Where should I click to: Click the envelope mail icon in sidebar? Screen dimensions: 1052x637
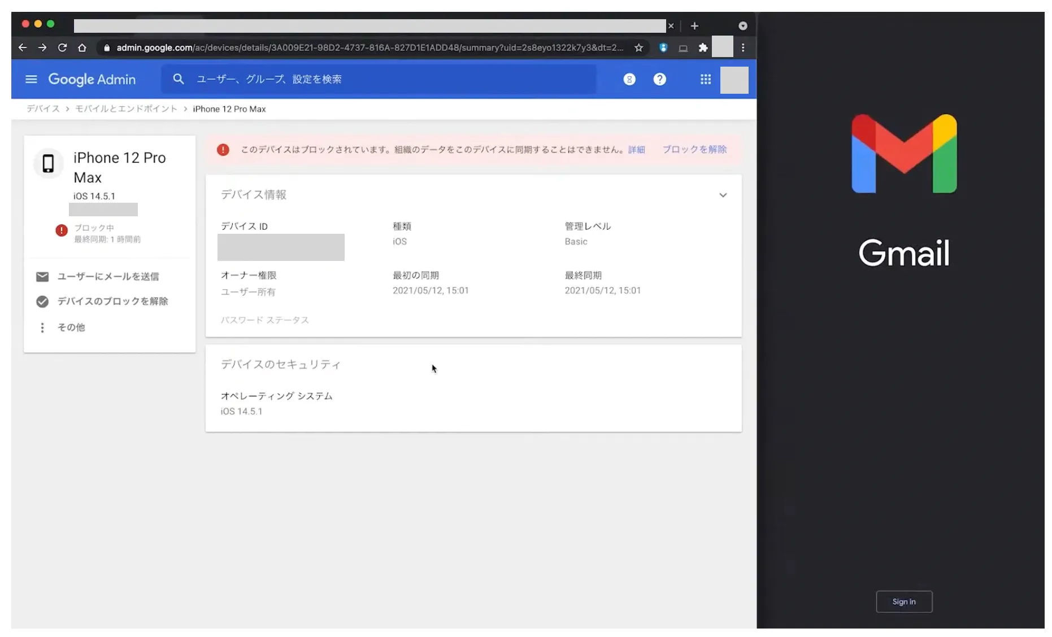click(x=42, y=277)
